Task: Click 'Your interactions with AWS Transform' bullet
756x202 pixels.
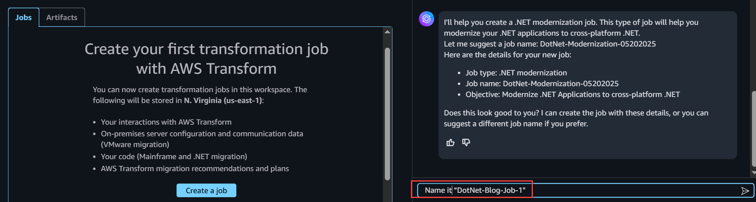Action: (x=166, y=122)
